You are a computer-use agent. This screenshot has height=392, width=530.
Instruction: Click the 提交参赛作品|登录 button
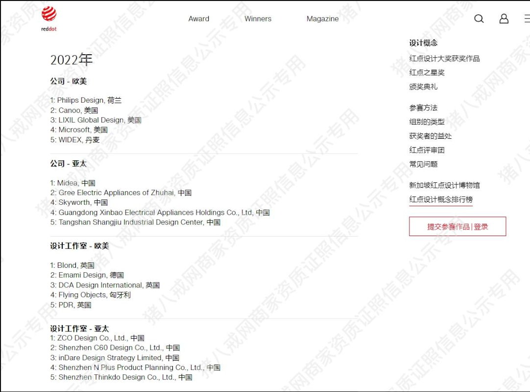[458, 226]
